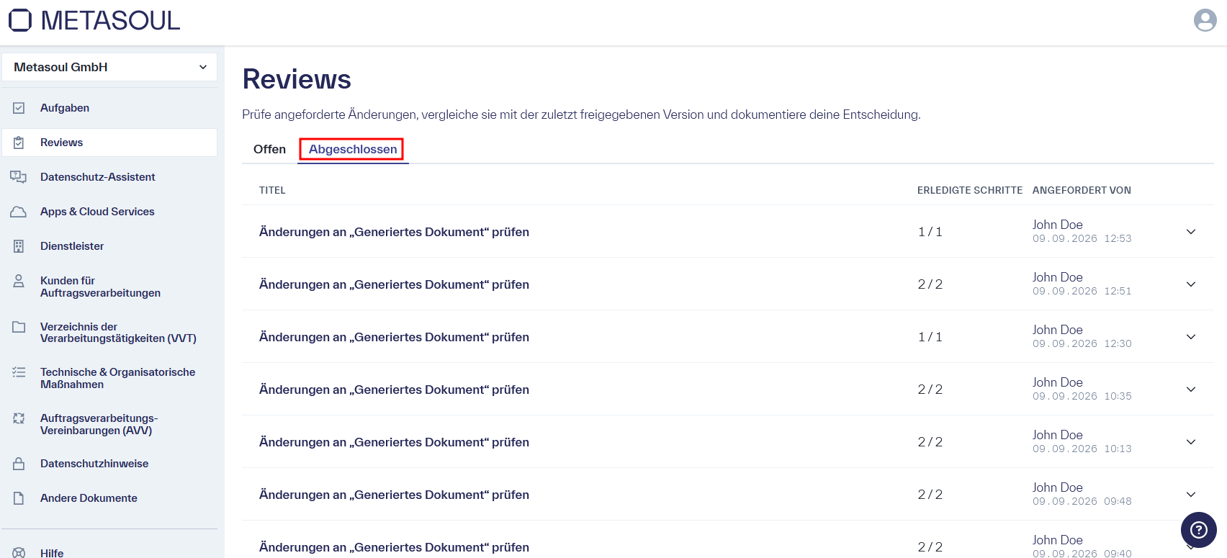Viewport: 1227px width, 558px height.
Task: Click John Doe in the 10:35 row
Action: pos(1058,382)
